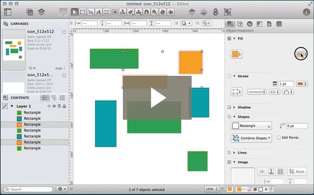Choose the Text tool
Image resolution: width=314 pixels, height=195 pixels.
click(x=99, y=12)
